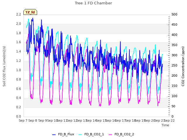The width and height of the screenshot is (187, 140).
Task: Click the 0.0 left axis tick label
Action: point(18,117)
